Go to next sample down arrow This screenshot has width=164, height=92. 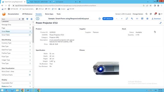tap(122, 19)
